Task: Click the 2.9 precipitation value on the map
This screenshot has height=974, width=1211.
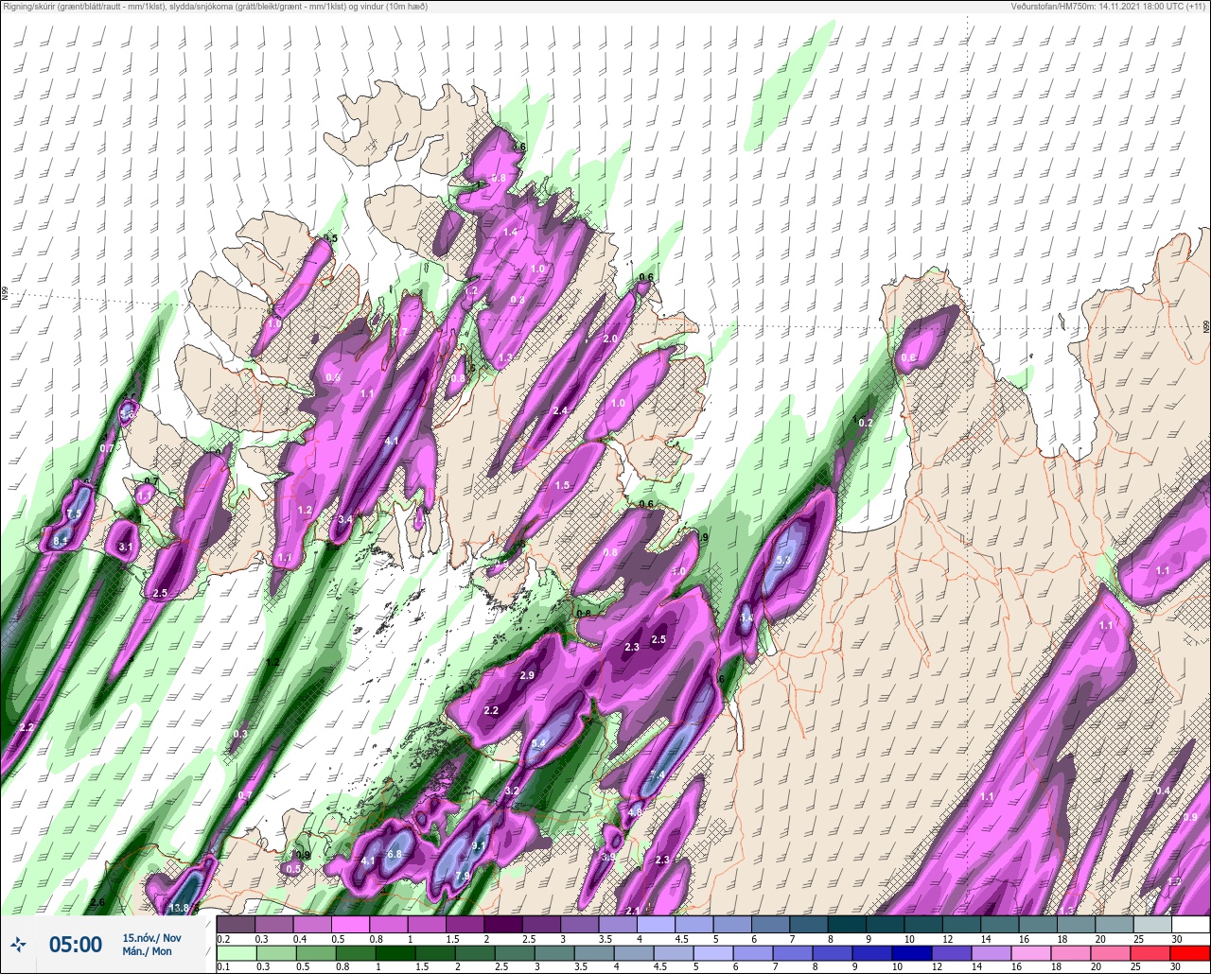Action: [x=528, y=675]
